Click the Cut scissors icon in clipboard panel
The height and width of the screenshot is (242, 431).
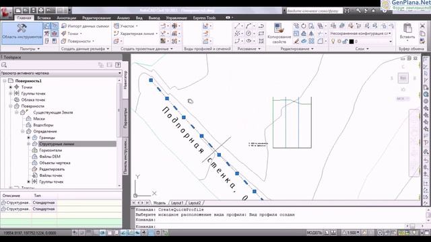coord(422,26)
